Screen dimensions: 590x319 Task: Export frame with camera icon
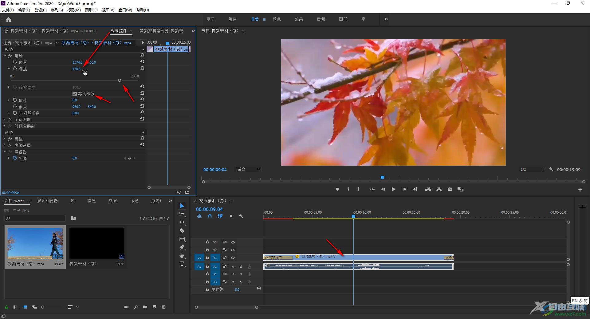pyautogui.click(x=450, y=189)
